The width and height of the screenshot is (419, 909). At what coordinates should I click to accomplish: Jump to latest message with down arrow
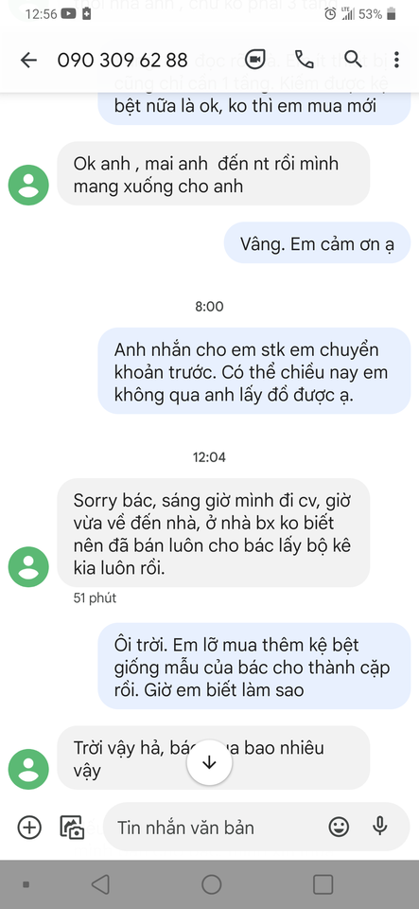point(209,762)
